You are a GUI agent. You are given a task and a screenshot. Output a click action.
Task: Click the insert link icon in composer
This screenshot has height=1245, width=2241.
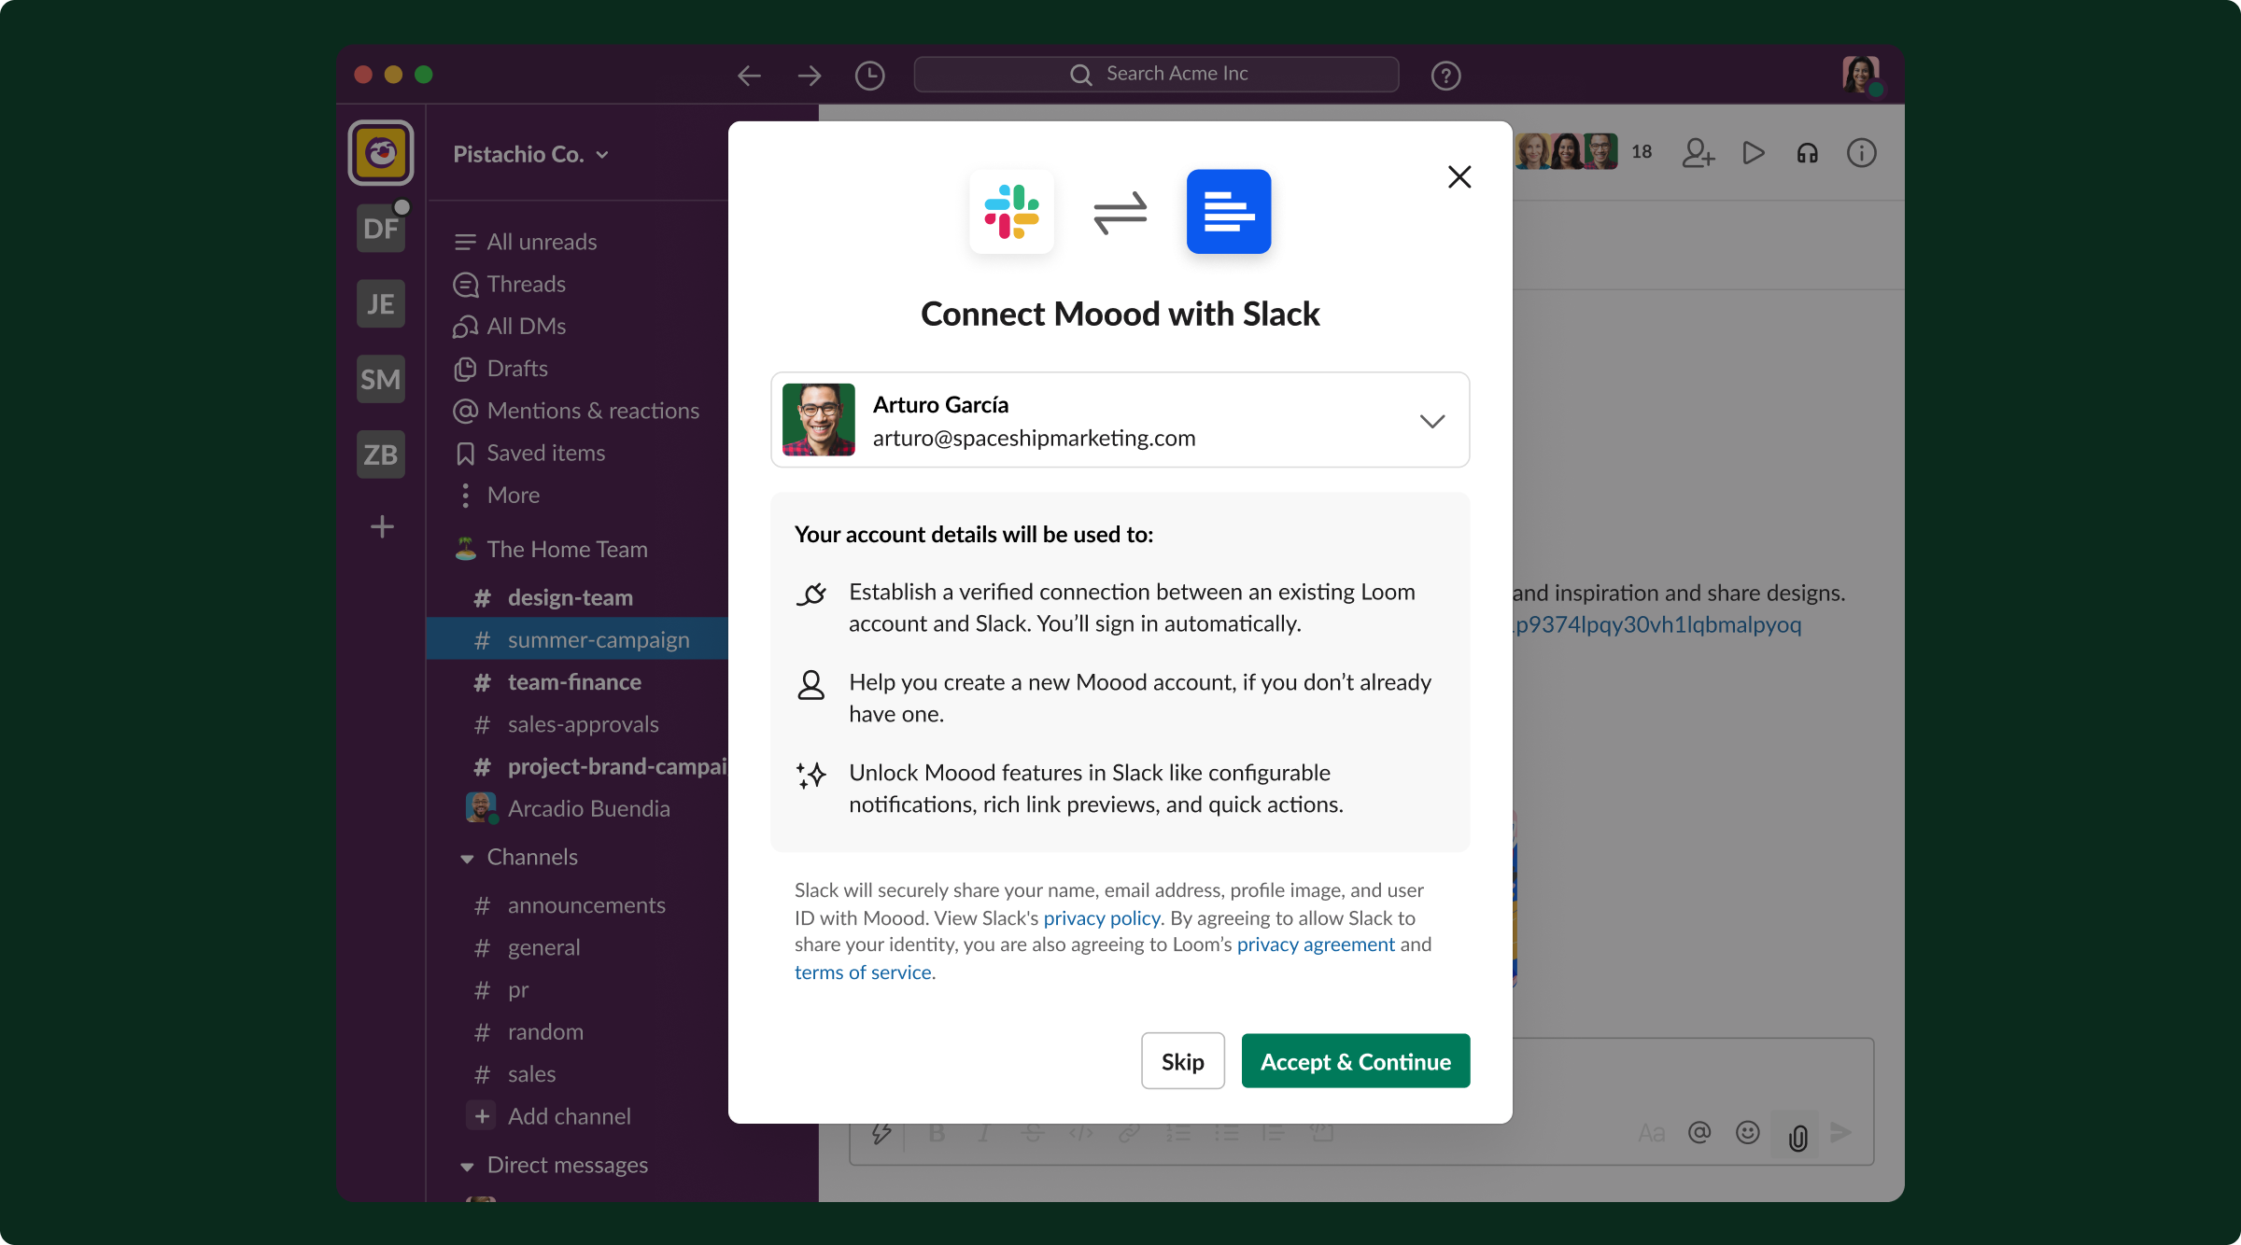pos(1129,1133)
